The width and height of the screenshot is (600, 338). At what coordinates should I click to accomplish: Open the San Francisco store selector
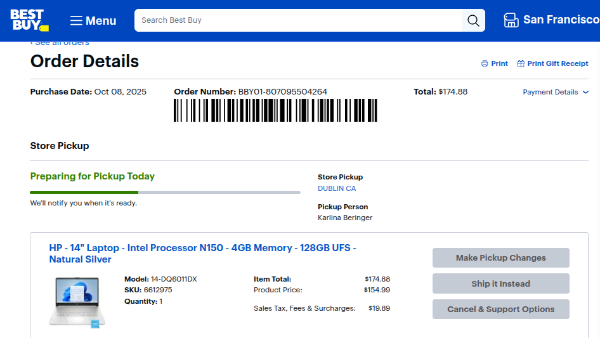[x=551, y=20]
